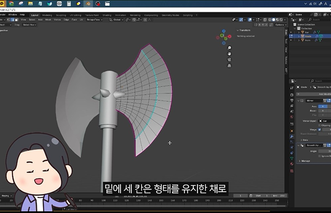The image size is (331, 213).
Task: Switch to wireframe viewport shading
Action: point(270,20)
